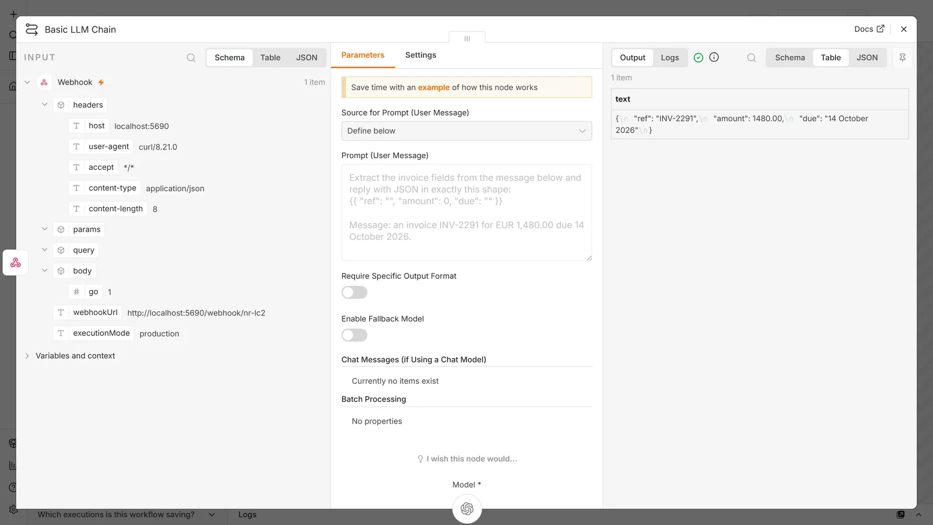The width and height of the screenshot is (933, 525).
Task: Click into the Prompt User Message field
Action: click(x=466, y=212)
